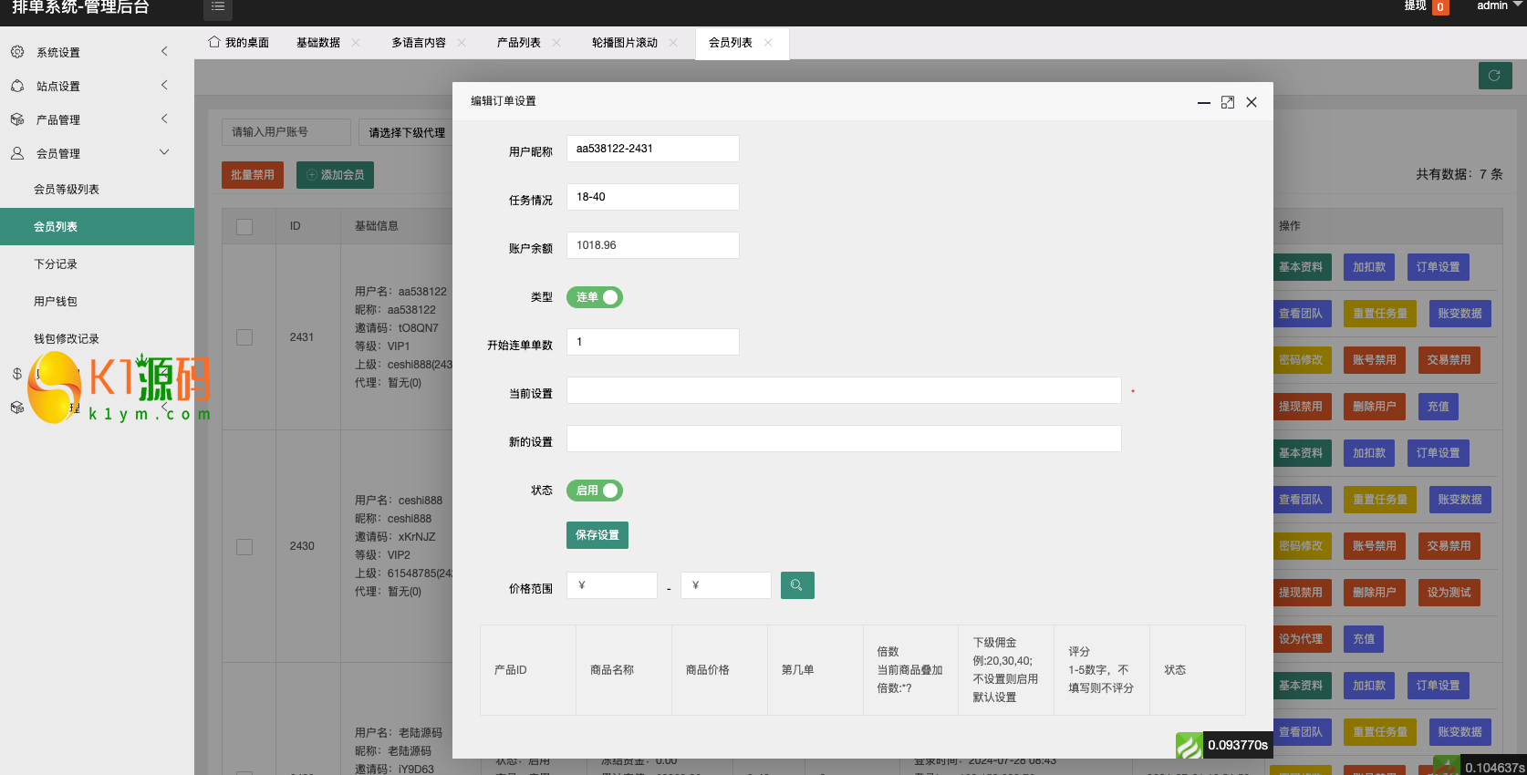Screen dimensions: 1527x775
Task: Check the select-all checkbox in table header
Action: click(244, 226)
